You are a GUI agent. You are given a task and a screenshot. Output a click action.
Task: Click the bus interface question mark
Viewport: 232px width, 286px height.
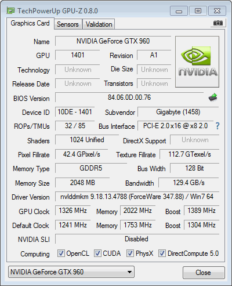click(217, 126)
